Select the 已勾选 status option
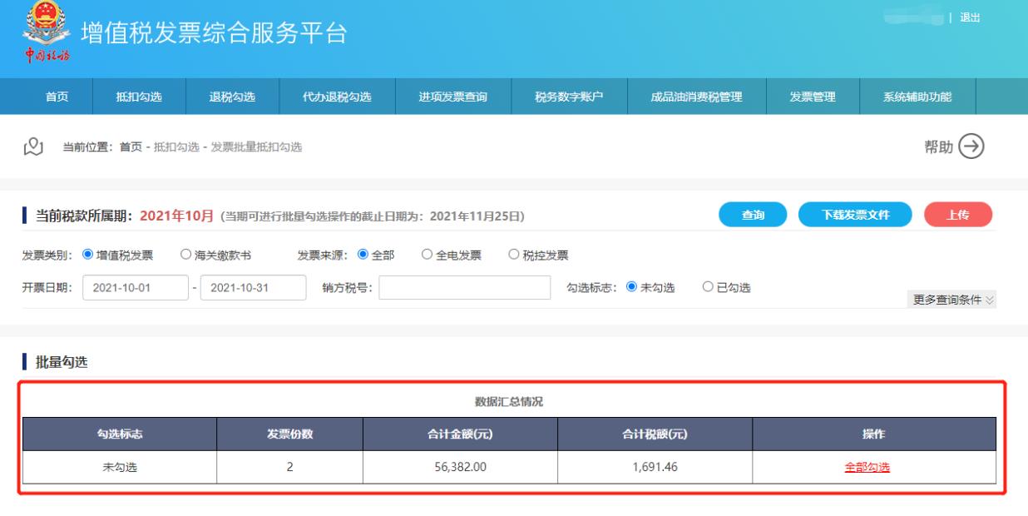The image size is (1028, 516). (x=708, y=287)
